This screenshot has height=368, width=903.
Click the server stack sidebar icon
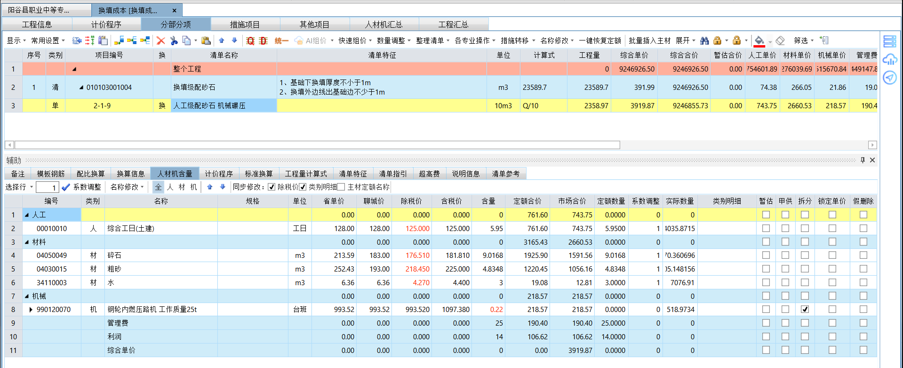pos(890,41)
